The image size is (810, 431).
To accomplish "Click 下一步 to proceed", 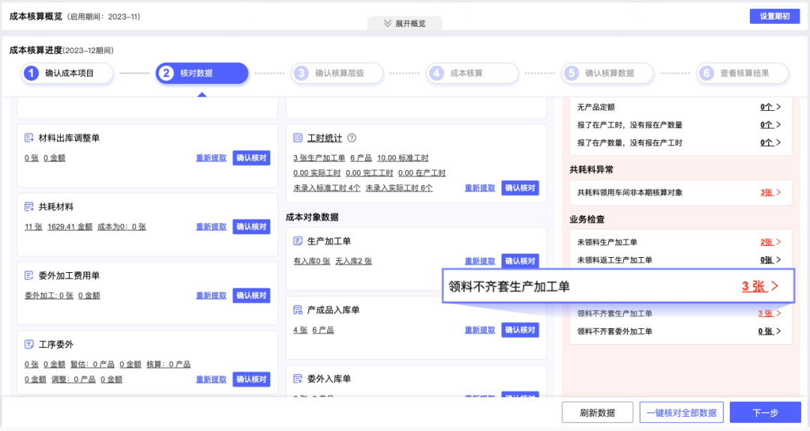I will coord(765,412).
